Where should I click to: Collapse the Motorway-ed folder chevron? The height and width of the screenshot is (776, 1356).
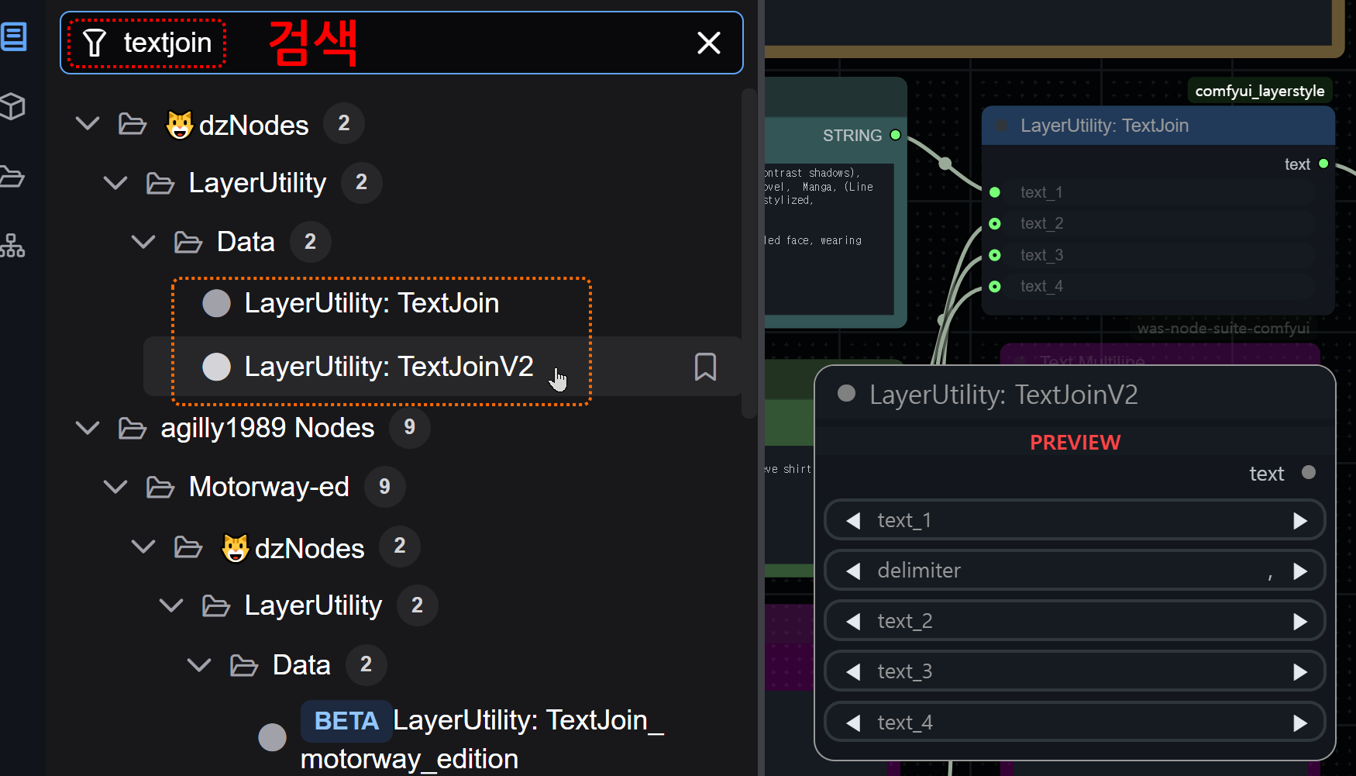[x=115, y=487]
